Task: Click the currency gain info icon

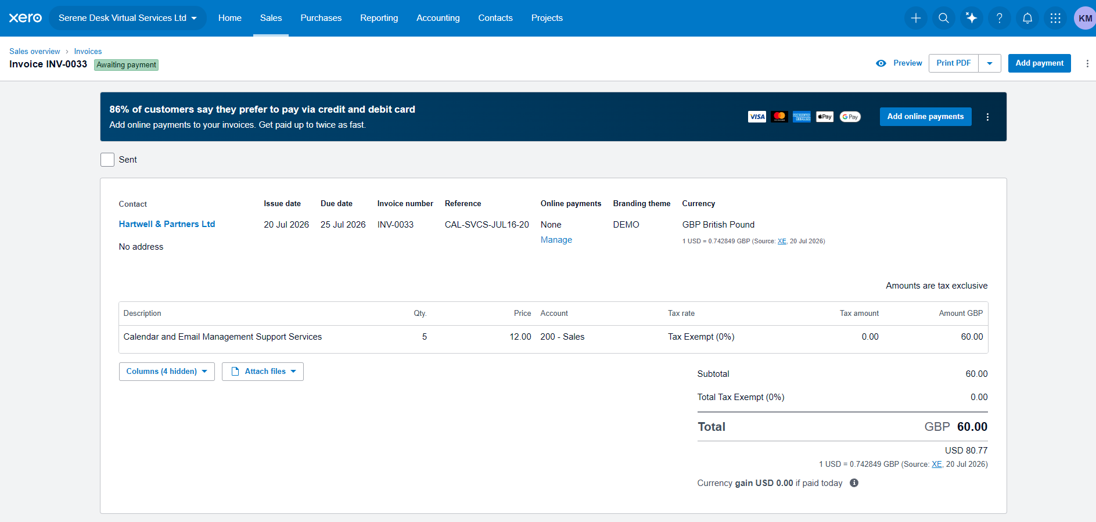Action: tap(854, 483)
